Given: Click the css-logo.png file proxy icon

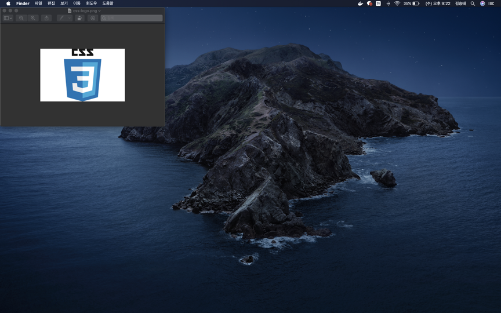Looking at the screenshot, I should [70, 10].
